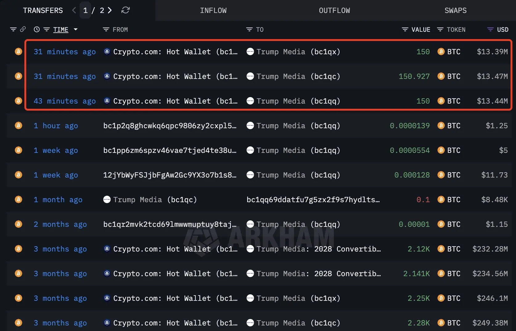Switch to the SWAPS tab

(456, 10)
